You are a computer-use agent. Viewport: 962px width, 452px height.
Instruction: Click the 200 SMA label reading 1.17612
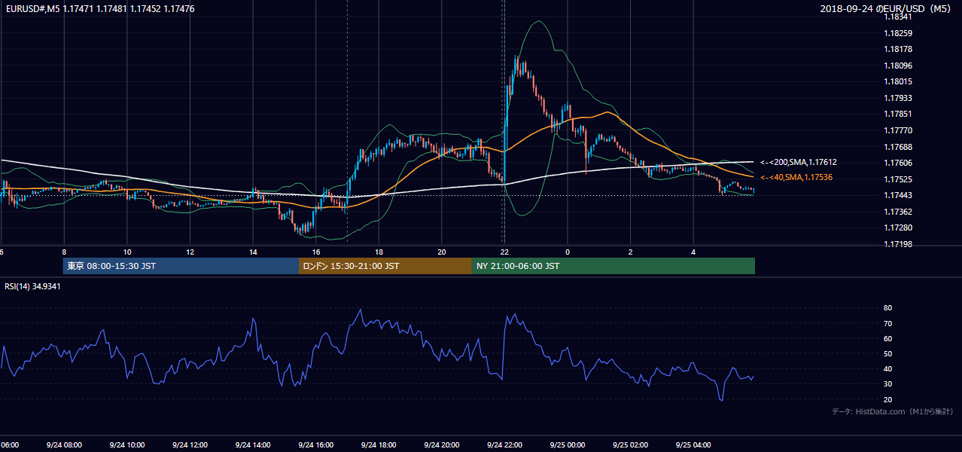point(799,162)
